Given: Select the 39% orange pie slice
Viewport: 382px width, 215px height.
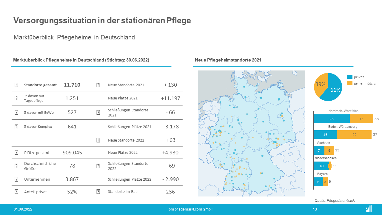Looking at the screenshot, I should [320, 85].
